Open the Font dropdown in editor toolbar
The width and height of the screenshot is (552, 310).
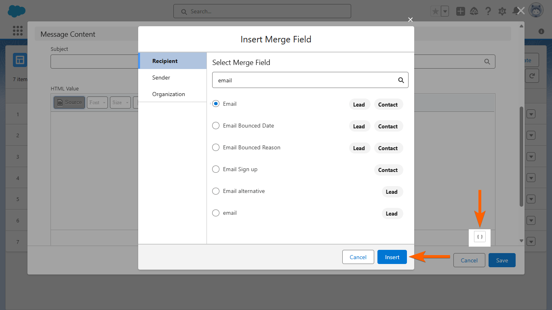tap(97, 103)
